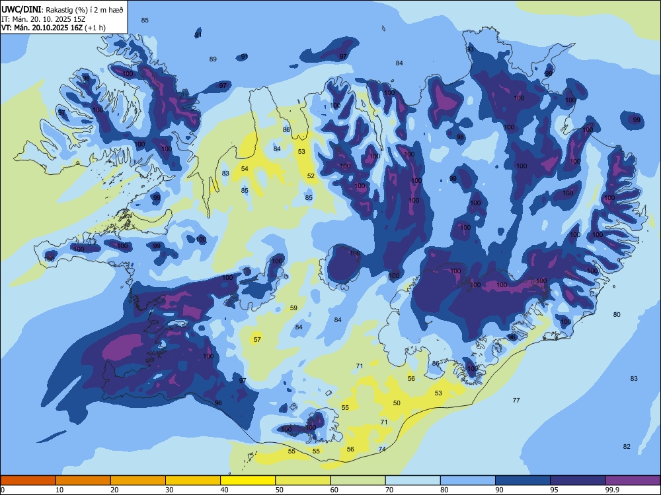Click the pale blue 70–80 legend swatch
The width and height of the screenshot is (661, 495).
(x=412, y=480)
